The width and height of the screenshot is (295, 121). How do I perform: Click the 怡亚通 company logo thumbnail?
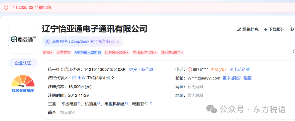pos(23,39)
